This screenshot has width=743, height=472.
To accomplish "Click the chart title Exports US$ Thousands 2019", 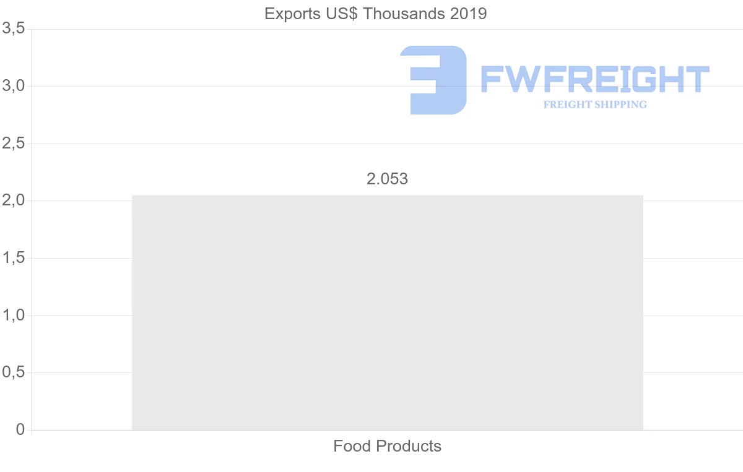I will click(376, 14).
